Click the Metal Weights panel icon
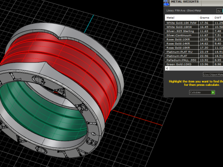 coord(167,3)
